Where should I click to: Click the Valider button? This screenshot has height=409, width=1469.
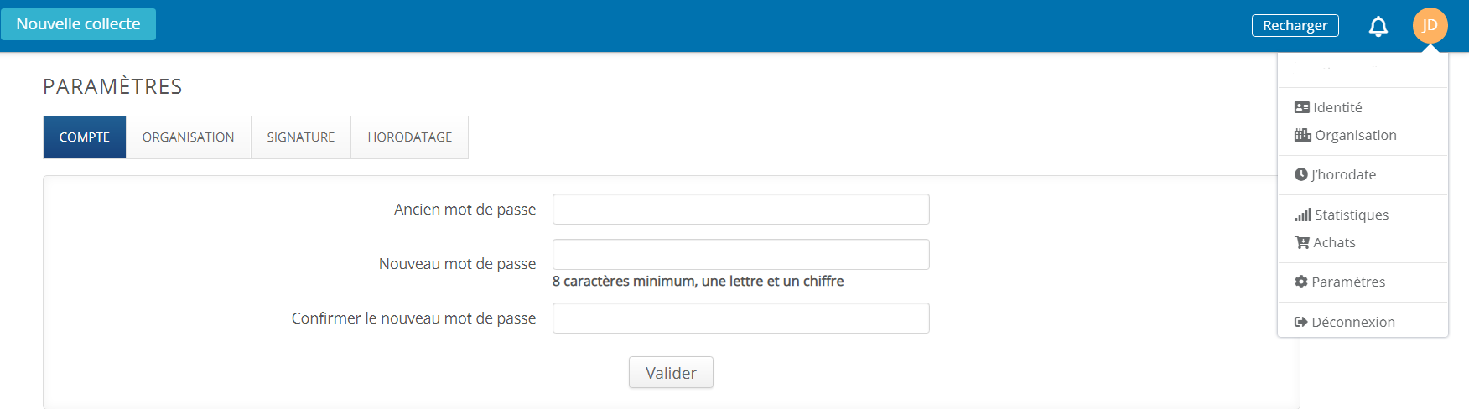pyautogui.click(x=671, y=373)
